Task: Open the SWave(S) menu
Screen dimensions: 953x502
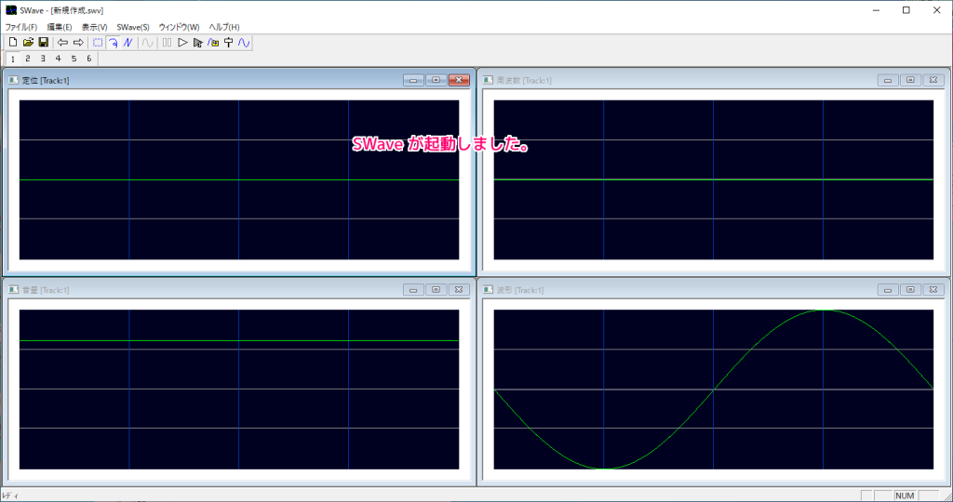Action: 133,27
